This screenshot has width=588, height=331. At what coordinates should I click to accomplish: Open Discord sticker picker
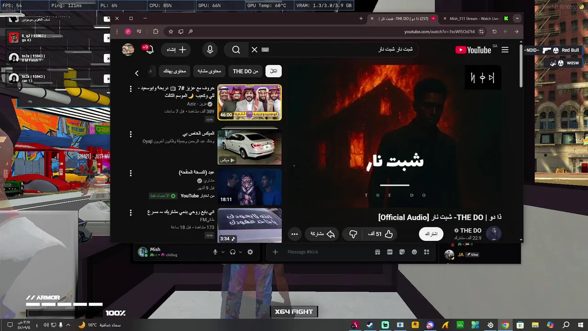[x=402, y=252]
